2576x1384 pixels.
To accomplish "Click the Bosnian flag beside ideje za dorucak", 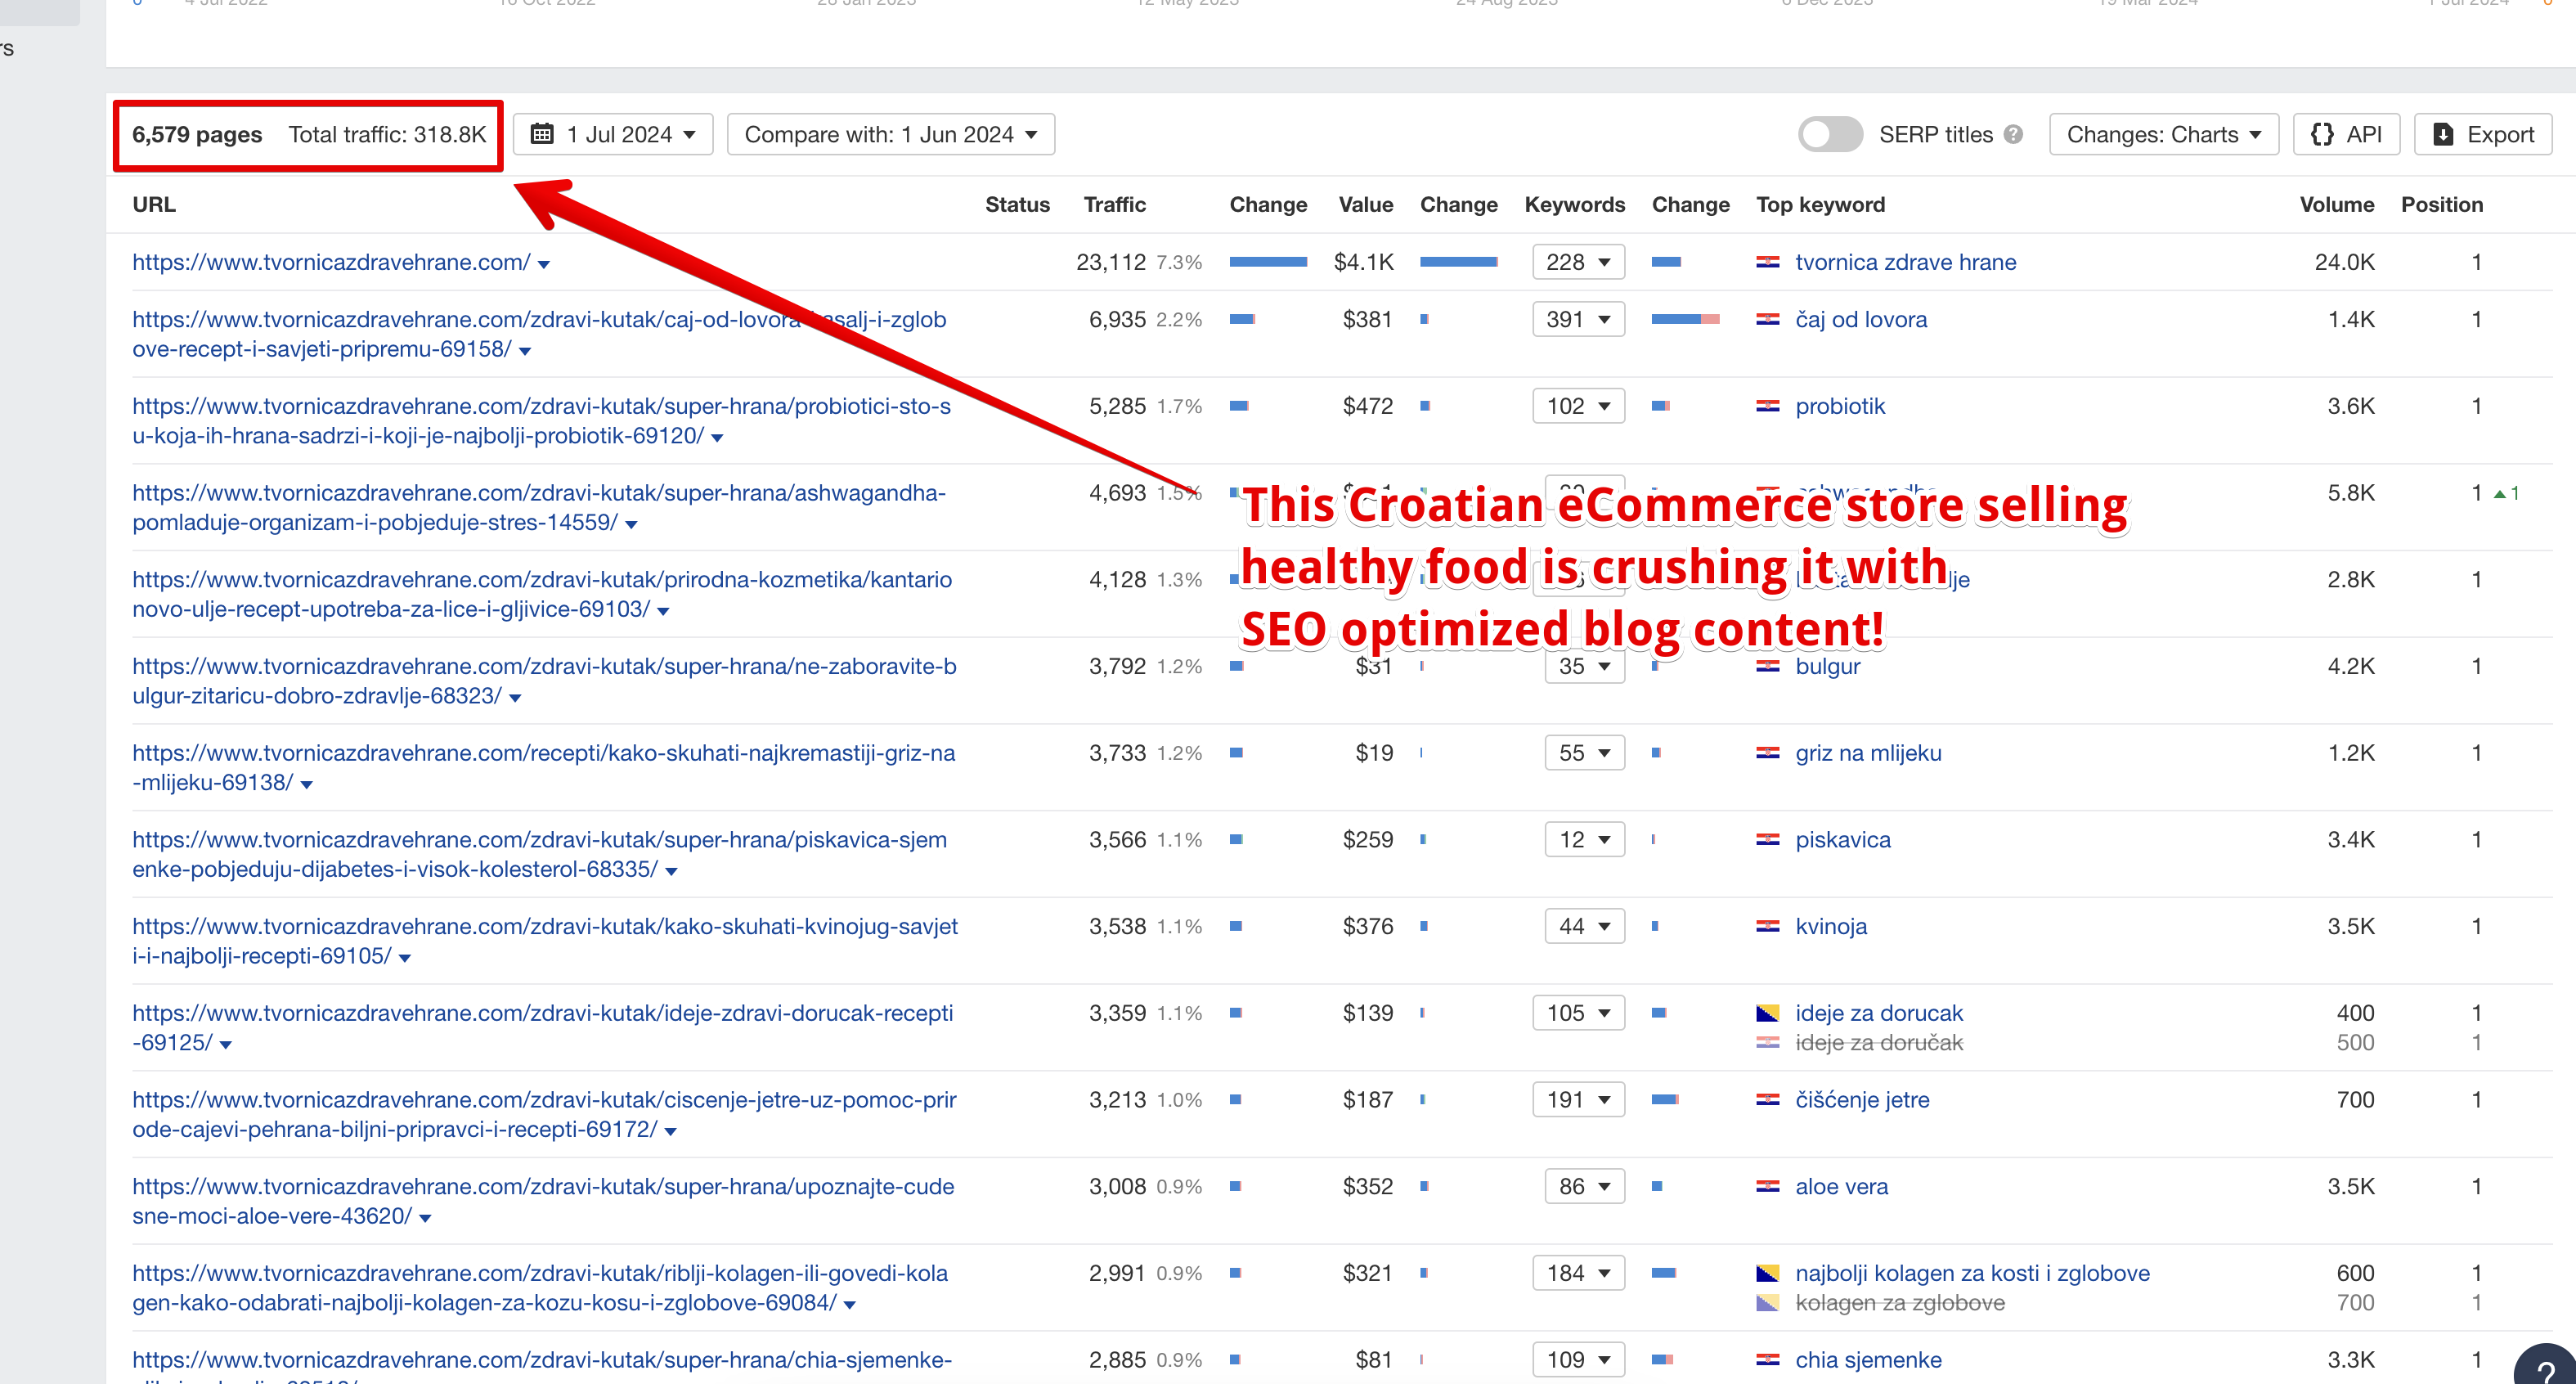I will coord(1767,1013).
